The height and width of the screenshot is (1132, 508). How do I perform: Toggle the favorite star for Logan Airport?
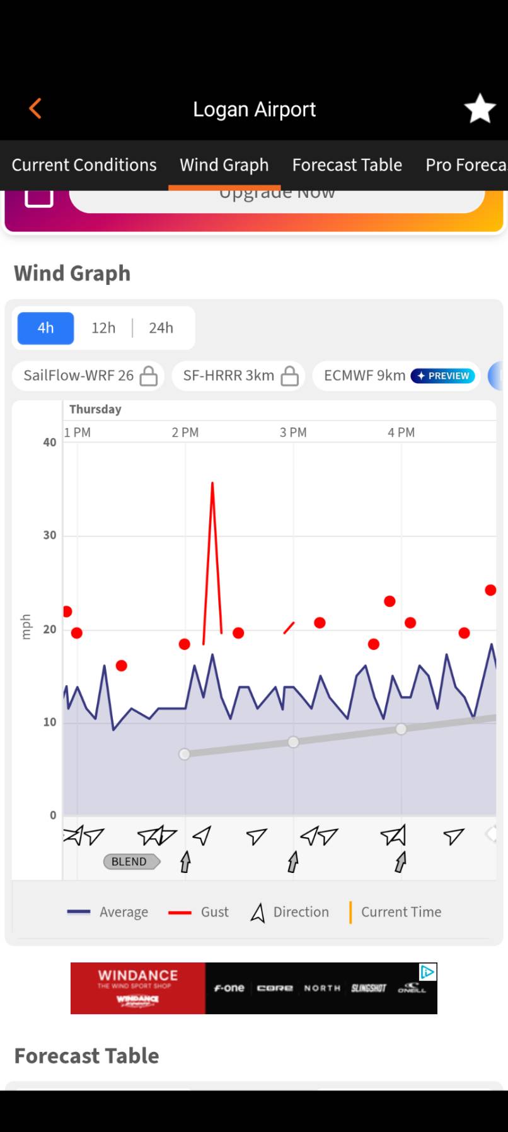coord(480,108)
